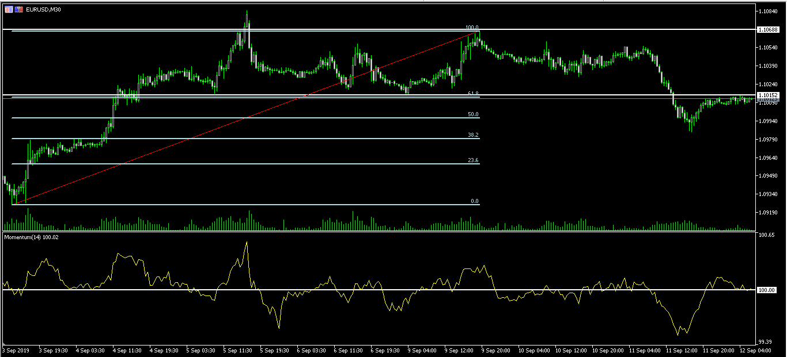Click the Momentum(14) 100.02 indicator label

click(x=32, y=236)
